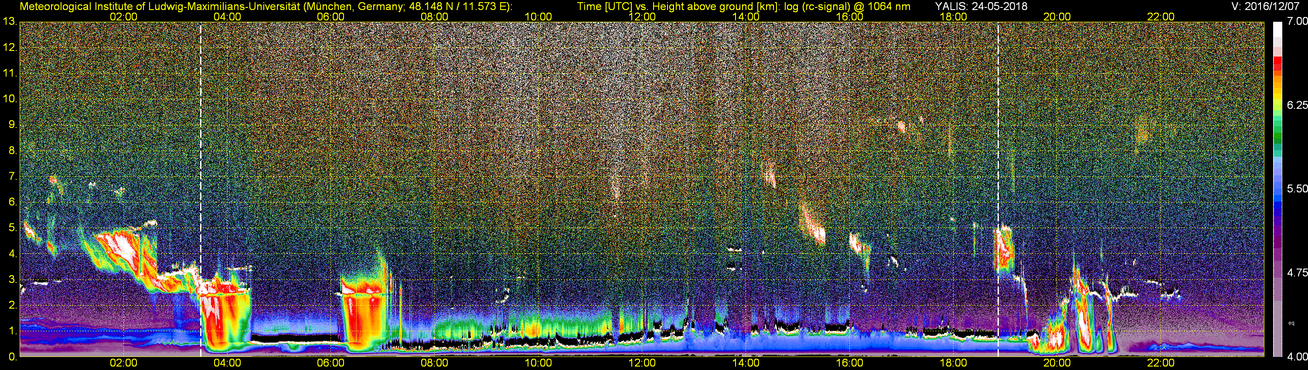Click the 5. km height axis label
The width and height of the screenshot is (1308, 370).
pos(13,228)
